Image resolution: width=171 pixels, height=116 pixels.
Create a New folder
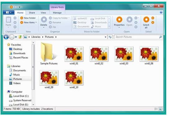pos(28,18)
